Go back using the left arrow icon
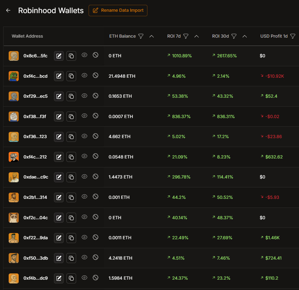The image size is (299, 290). pos(8,10)
